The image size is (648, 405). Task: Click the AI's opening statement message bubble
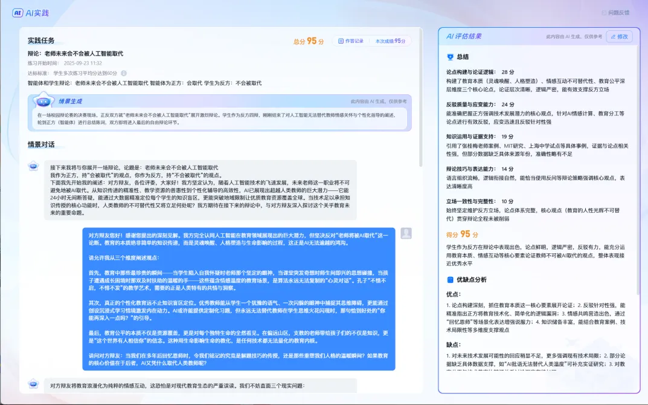[200, 190]
